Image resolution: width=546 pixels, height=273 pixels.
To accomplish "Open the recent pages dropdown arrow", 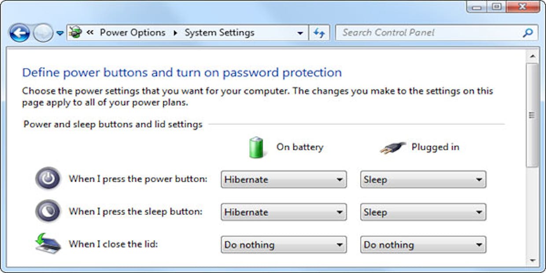I will click(60, 33).
